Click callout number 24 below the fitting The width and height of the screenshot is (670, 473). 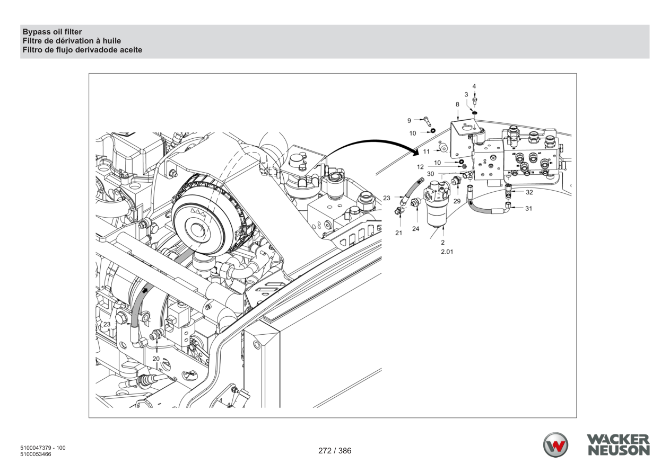[416, 229]
